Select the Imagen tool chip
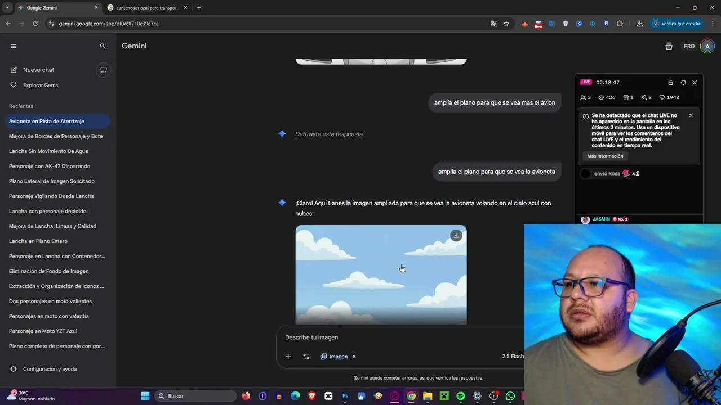The height and width of the screenshot is (405, 721). click(334, 357)
